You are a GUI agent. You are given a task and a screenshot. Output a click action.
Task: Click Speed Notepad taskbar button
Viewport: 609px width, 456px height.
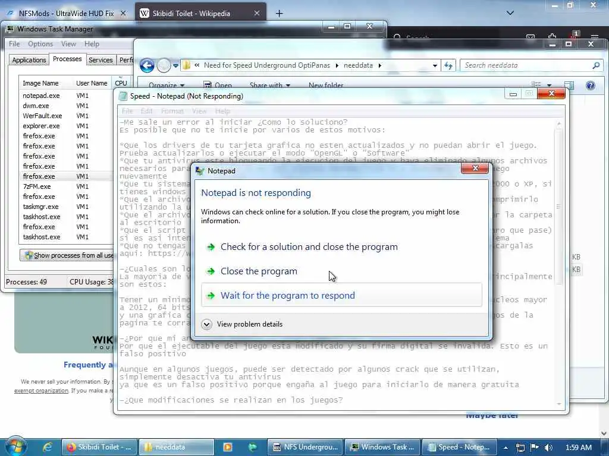coord(460,447)
